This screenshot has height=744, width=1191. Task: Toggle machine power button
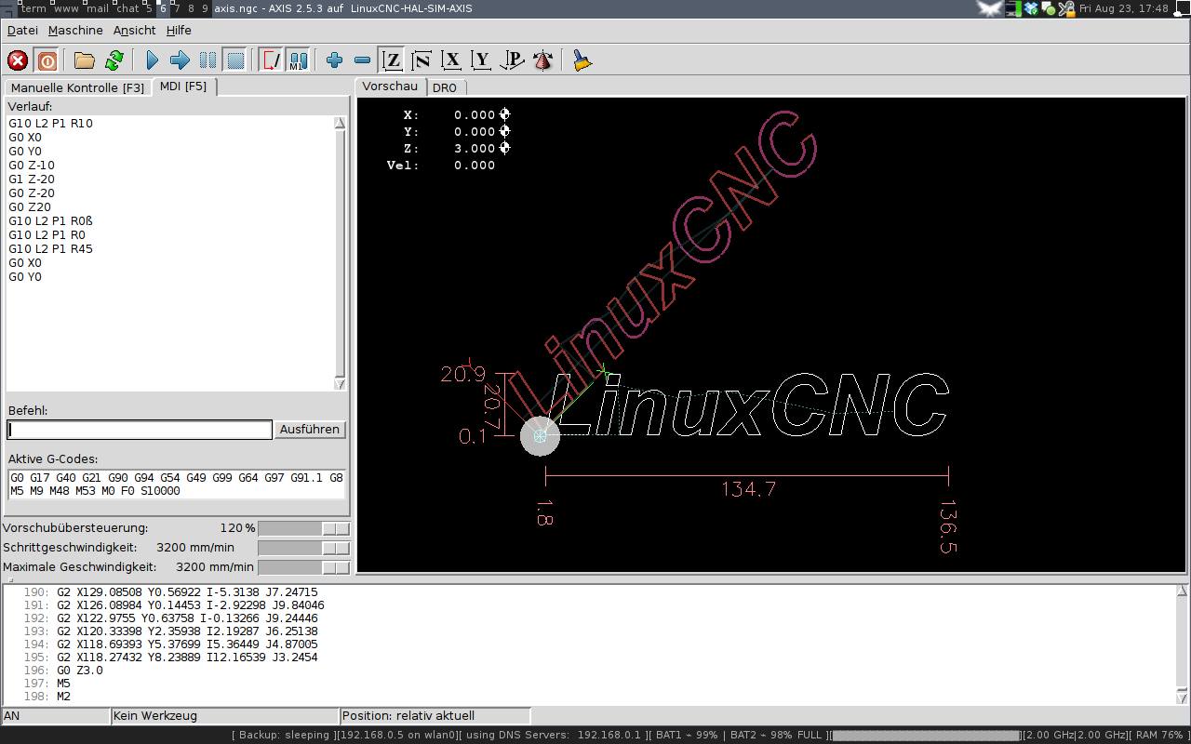(47, 60)
